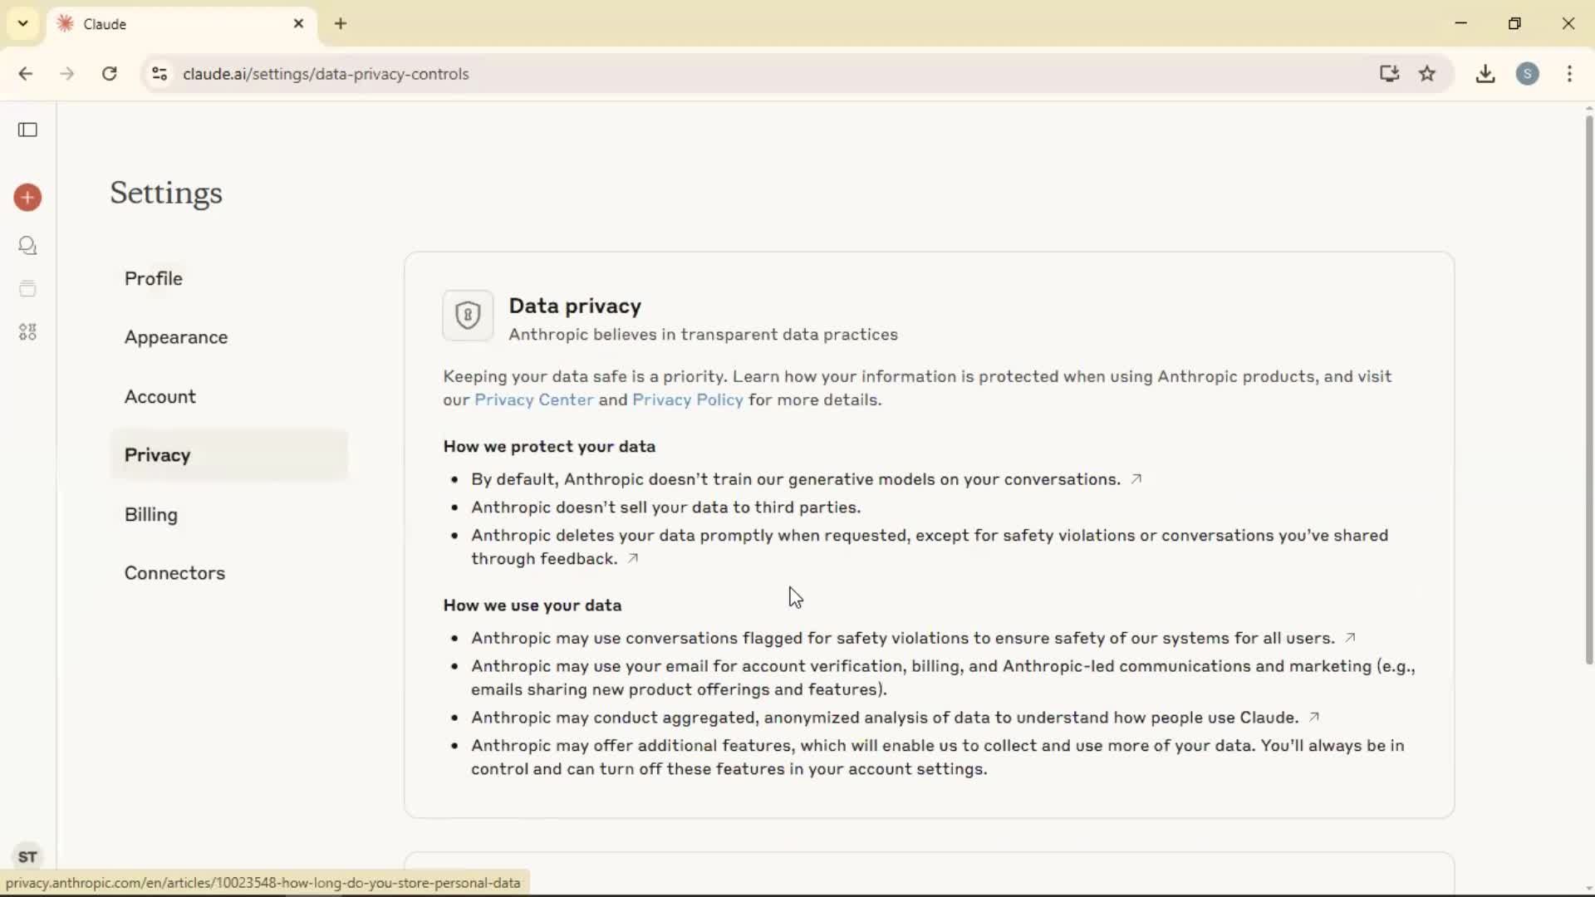Image resolution: width=1595 pixels, height=897 pixels.
Task: Reload the current page
Action: (110, 74)
